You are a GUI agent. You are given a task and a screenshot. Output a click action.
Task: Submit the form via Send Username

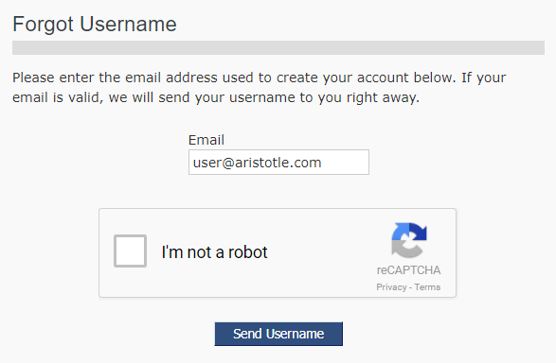point(278,334)
